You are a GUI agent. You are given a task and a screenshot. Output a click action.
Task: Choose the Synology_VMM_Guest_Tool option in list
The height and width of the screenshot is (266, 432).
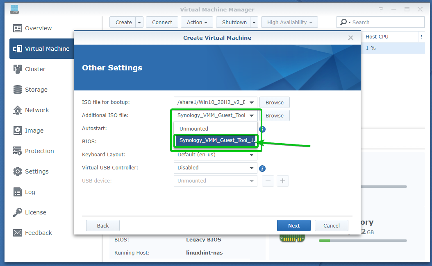pyautogui.click(x=216, y=140)
